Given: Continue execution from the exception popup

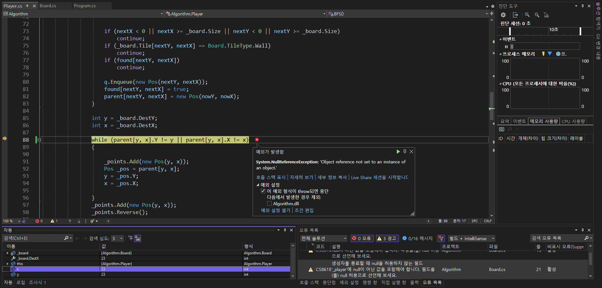Looking at the screenshot, I should click(398, 151).
